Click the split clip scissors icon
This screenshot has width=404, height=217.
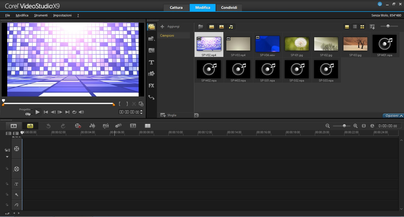[134, 104]
